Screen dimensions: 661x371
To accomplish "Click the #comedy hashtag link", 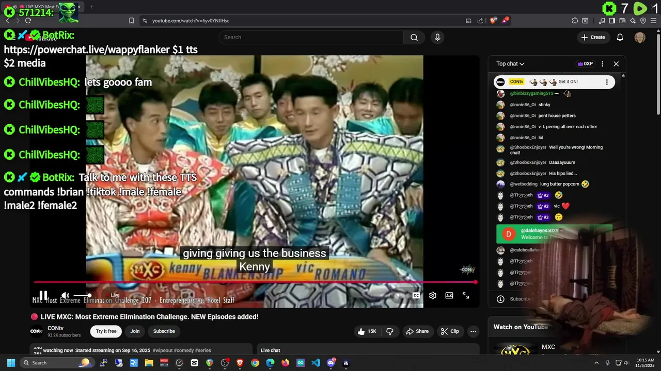I will pyautogui.click(x=183, y=350).
